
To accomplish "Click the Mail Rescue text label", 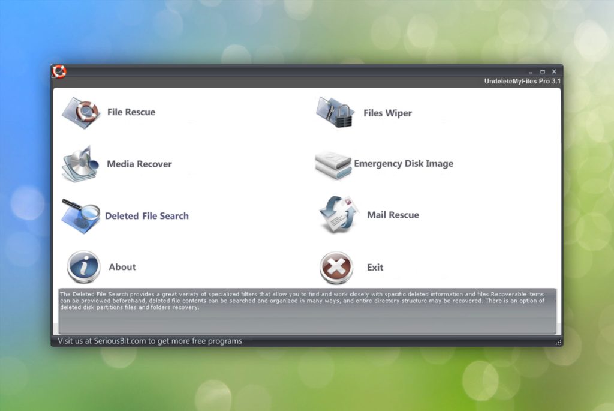I will (x=393, y=215).
